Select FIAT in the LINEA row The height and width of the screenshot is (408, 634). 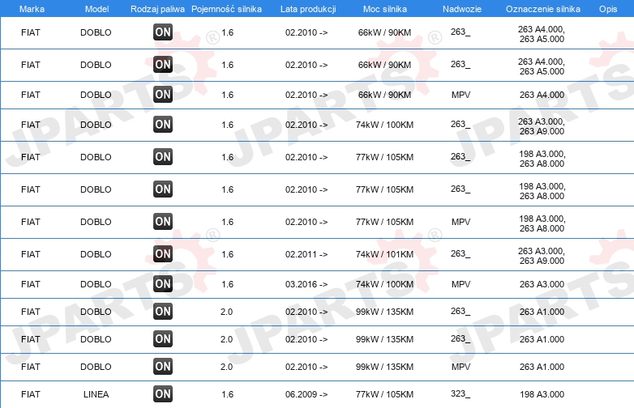click(31, 394)
